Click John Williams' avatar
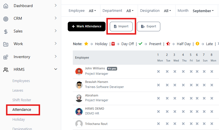 pyautogui.click(x=79, y=71)
